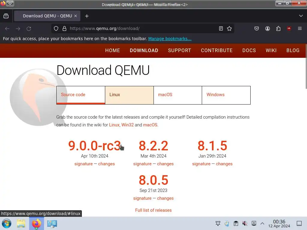Click the page vertical scrollbar thumb

click(306, 66)
